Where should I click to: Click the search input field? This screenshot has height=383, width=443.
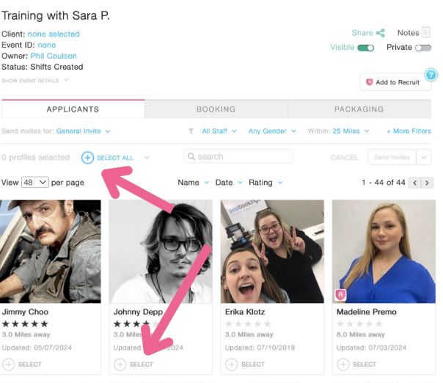238,156
